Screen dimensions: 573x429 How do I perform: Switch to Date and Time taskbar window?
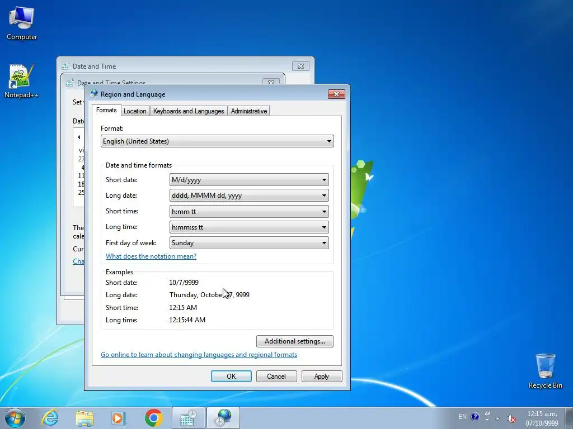(188, 418)
